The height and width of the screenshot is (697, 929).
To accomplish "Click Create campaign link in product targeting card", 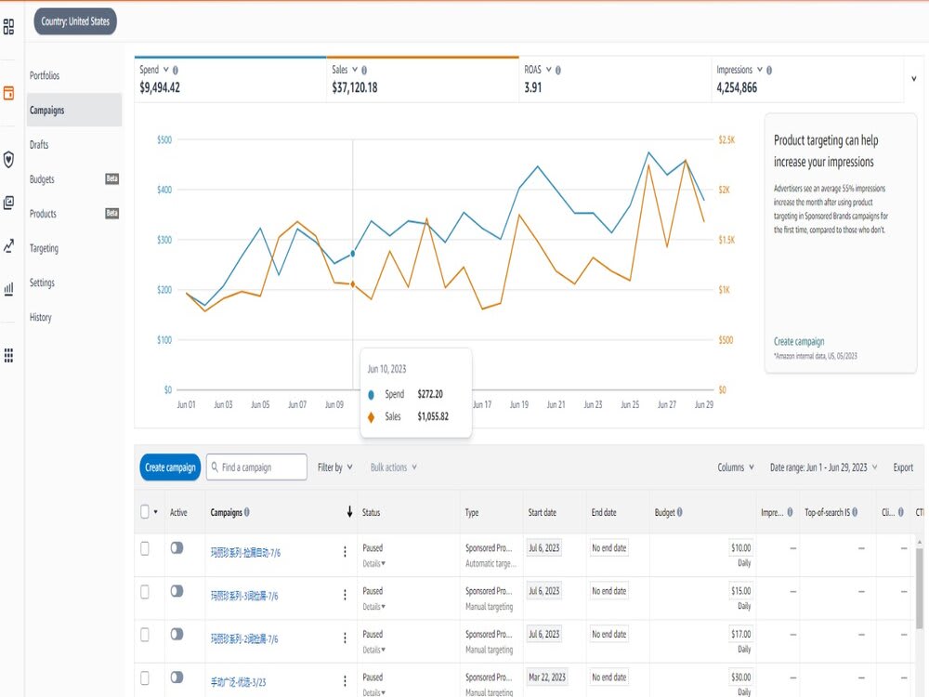I will (799, 341).
